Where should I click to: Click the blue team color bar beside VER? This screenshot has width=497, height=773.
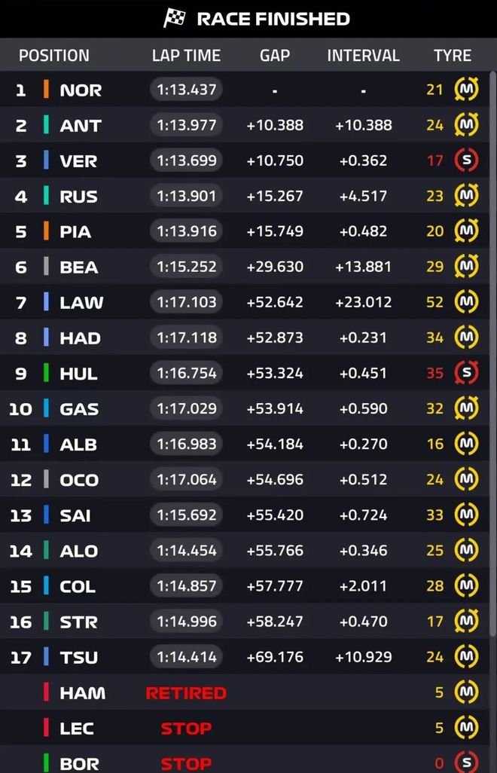[46, 160]
